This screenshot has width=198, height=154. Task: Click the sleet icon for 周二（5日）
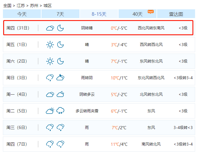[x=60, y=111]
